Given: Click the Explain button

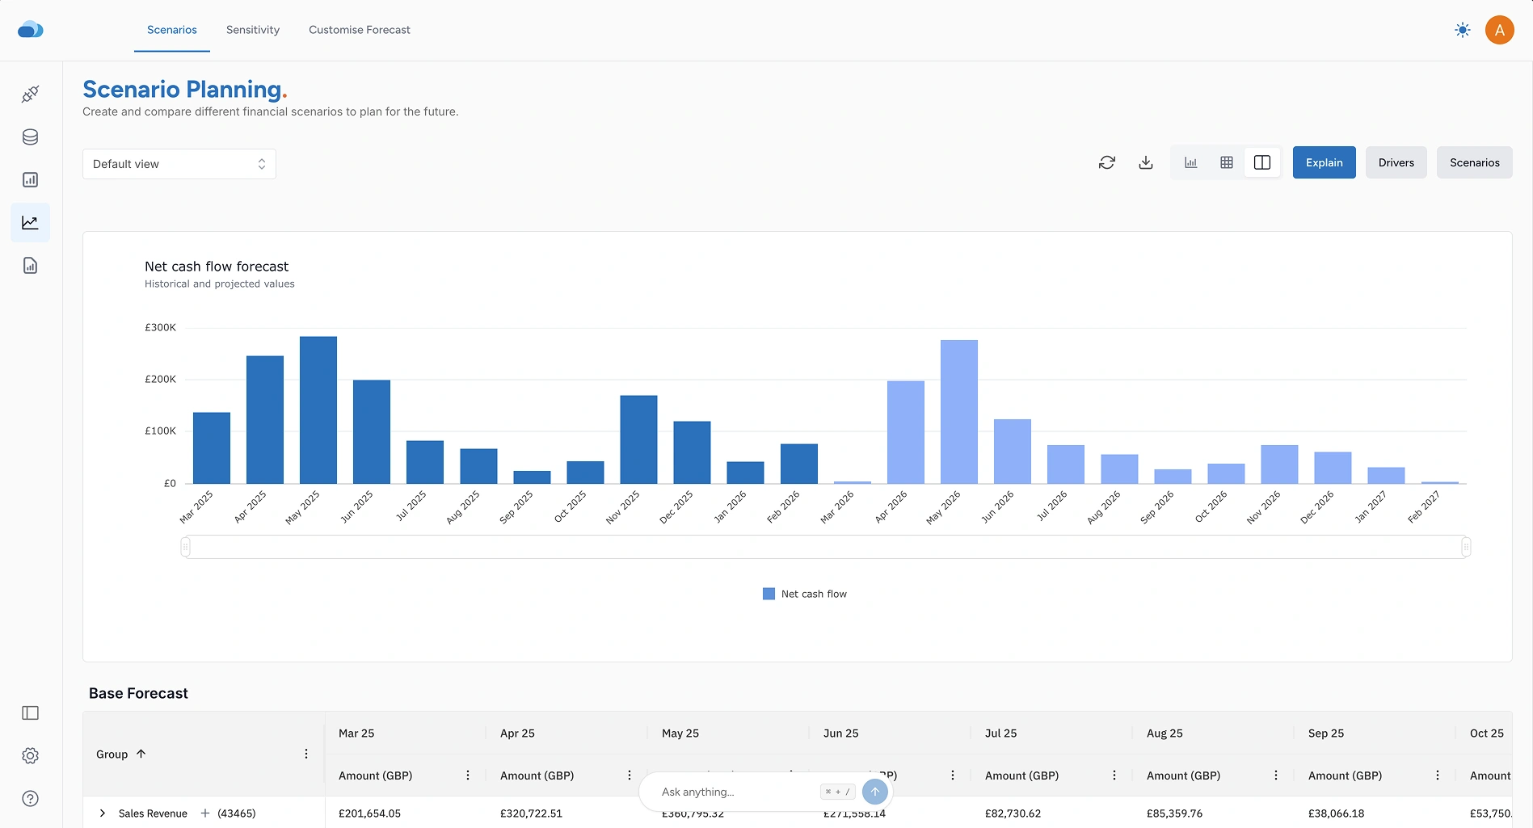Looking at the screenshot, I should coord(1324,162).
